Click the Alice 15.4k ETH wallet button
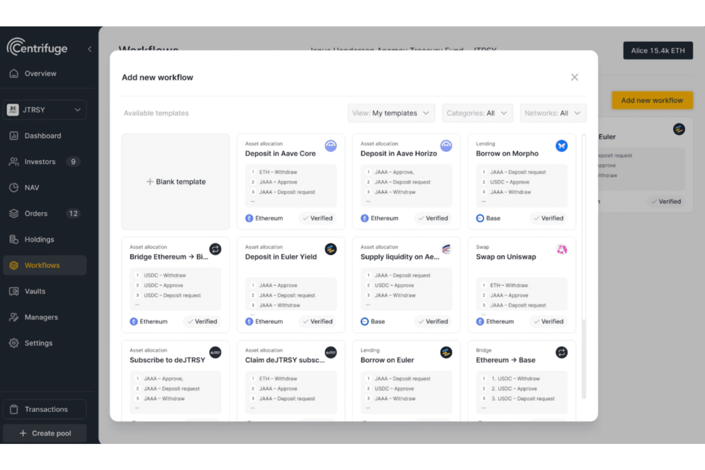The height and width of the screenshot is (470, 705). [658, 50]
